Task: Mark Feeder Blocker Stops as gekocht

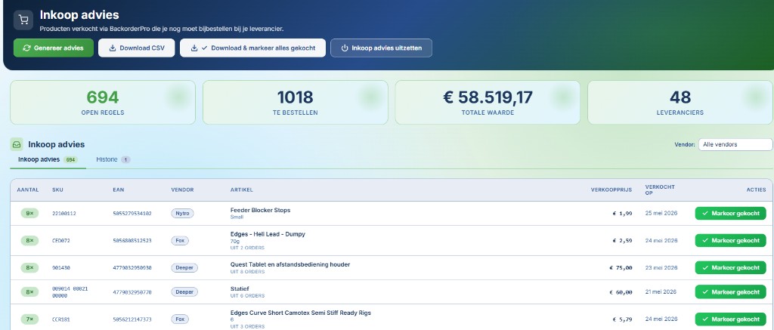Action: tap(730, 214)
